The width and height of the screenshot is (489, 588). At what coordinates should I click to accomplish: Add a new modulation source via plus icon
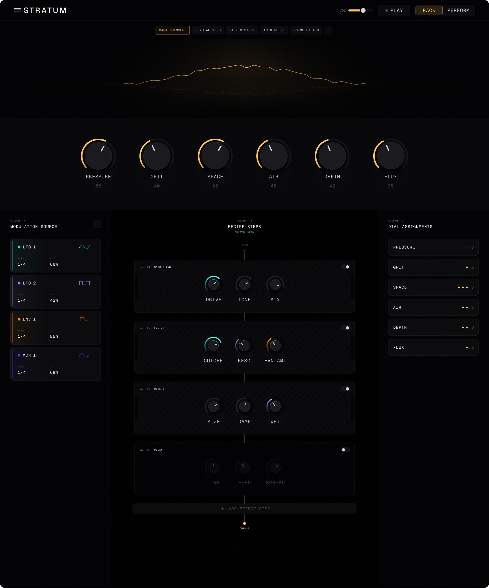point(97,224)
